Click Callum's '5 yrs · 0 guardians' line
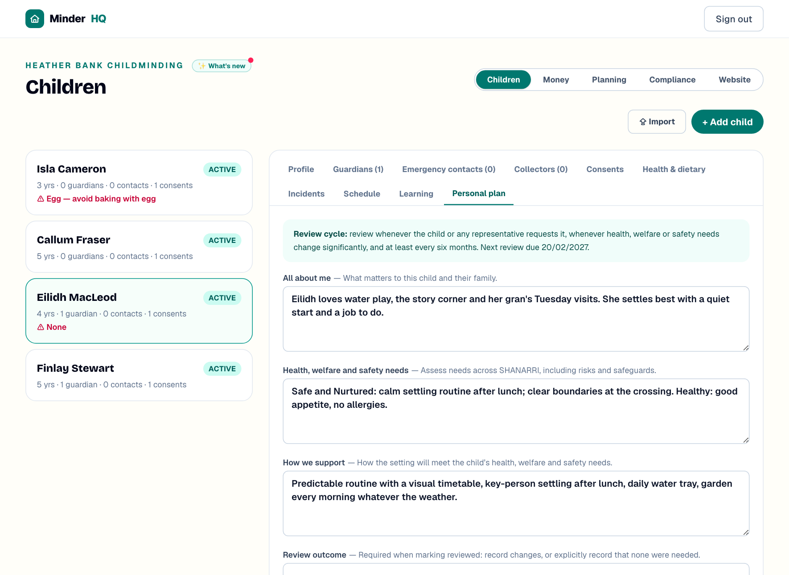789x575 pixels. [115, 256]
